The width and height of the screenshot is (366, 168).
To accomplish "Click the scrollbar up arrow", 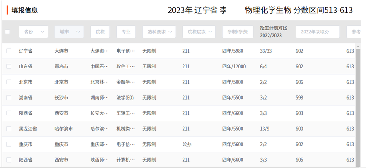I will pos(358,47).
